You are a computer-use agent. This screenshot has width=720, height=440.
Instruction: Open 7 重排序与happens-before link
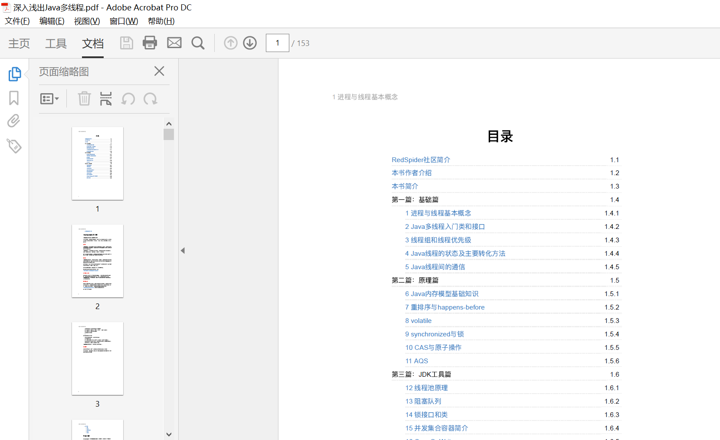[x=445, y=307]
